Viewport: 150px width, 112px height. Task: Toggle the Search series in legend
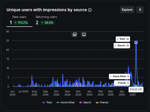(x=85, y=102)
